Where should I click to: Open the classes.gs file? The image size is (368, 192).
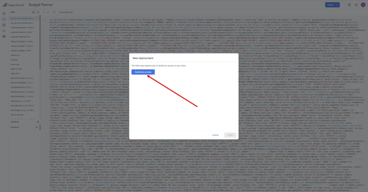tap(15, 56)
